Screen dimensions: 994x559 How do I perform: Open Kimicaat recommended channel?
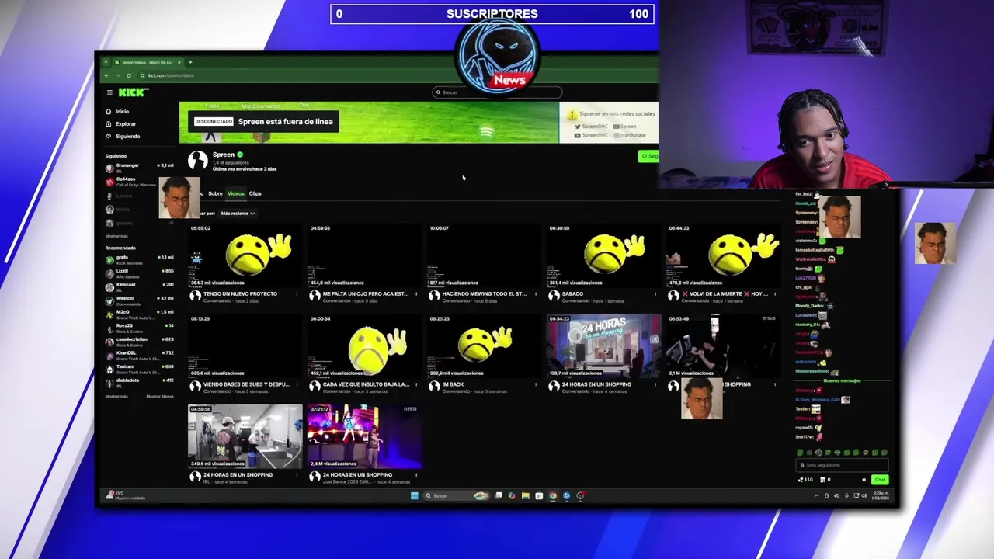point(140,286)
